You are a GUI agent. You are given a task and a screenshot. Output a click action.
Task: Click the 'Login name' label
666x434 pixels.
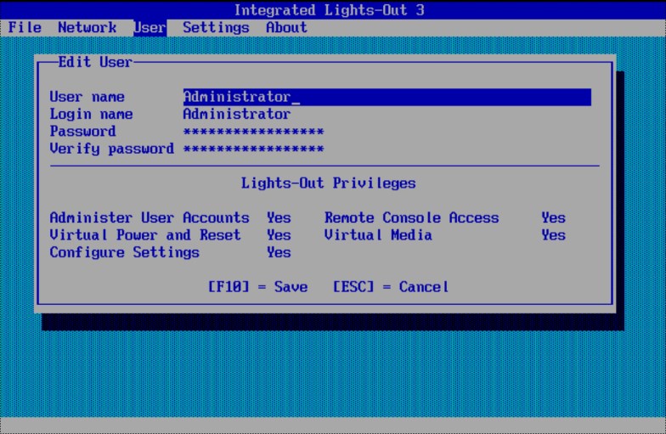pyautogui.click(x=92, y=114)
